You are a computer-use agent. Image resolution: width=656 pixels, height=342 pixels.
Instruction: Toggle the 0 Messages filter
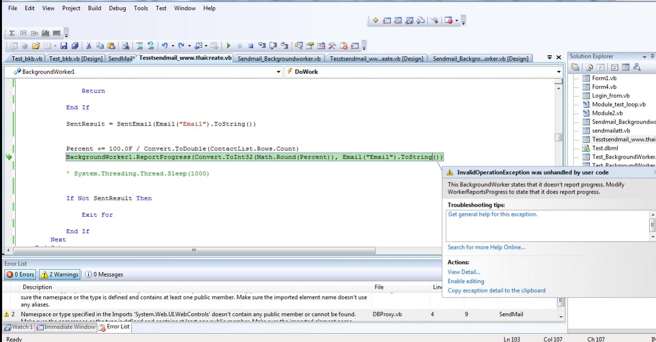tap(104, 275)
